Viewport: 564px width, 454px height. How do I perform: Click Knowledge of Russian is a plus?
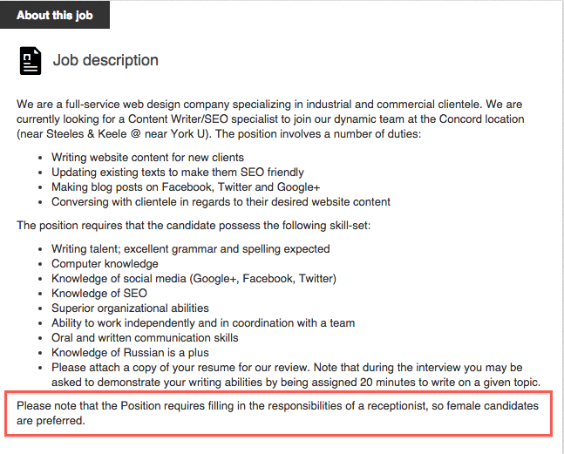coord(130,352)
